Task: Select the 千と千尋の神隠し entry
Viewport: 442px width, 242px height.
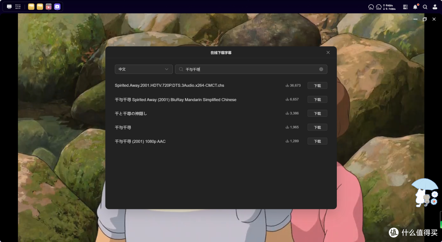Action: [x=131, y=113]
